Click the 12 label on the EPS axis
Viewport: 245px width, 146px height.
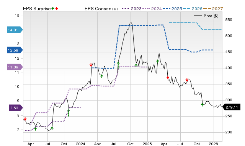point(17,58)
